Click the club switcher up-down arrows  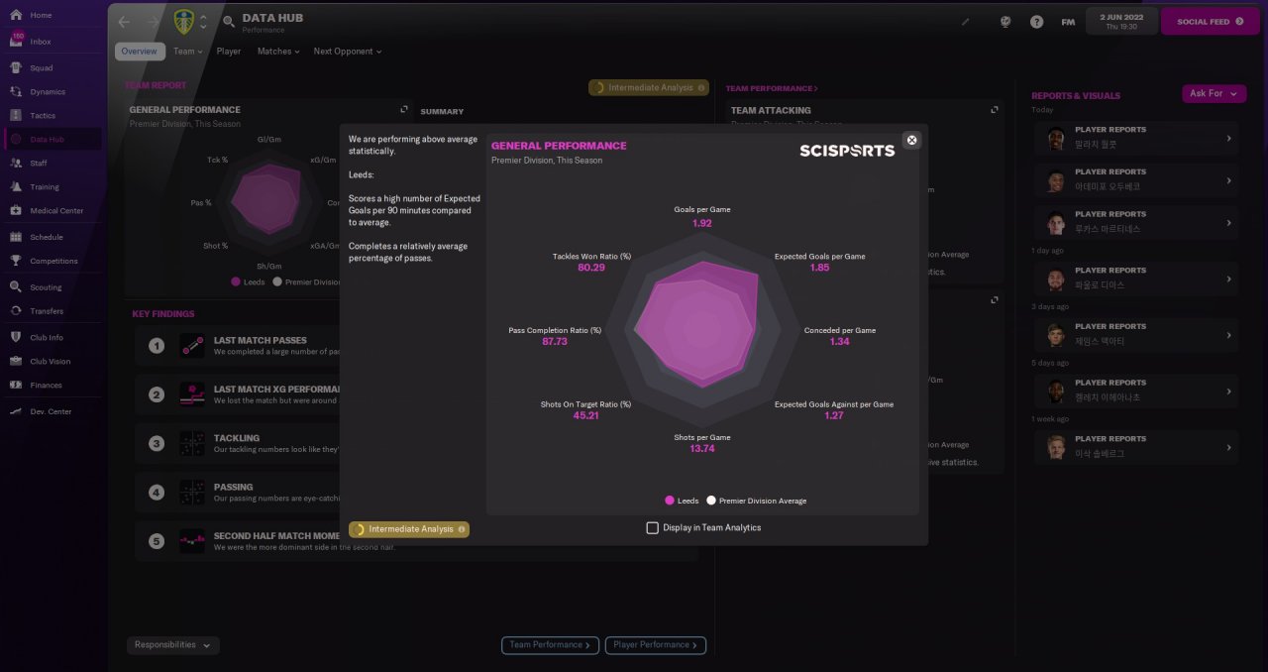tap(203, 21)
